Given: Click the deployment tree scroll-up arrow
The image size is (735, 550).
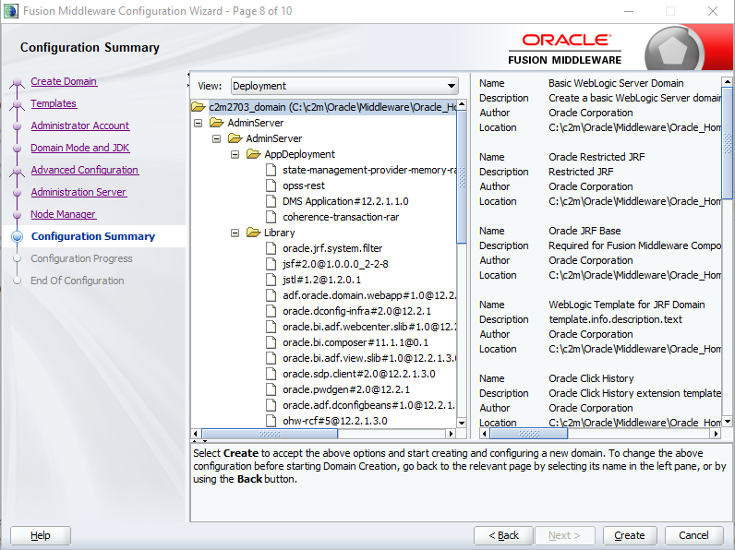Looking at the screenshot, I should [x=462, y=104].
